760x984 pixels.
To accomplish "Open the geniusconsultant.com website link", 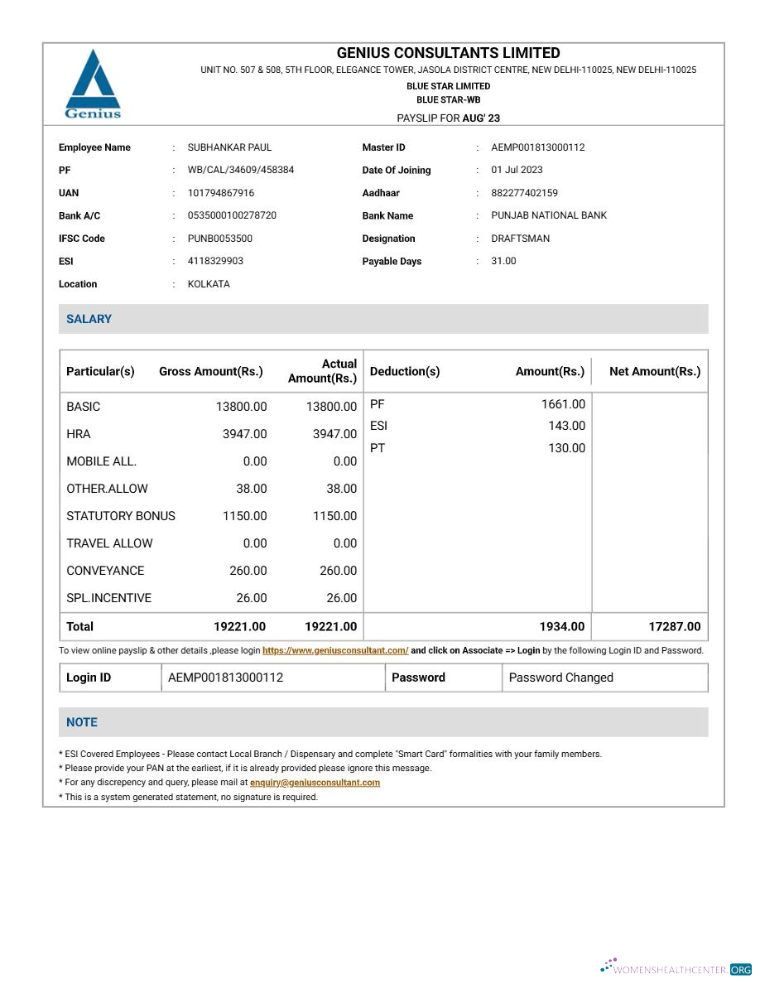I will click(334, 650).
